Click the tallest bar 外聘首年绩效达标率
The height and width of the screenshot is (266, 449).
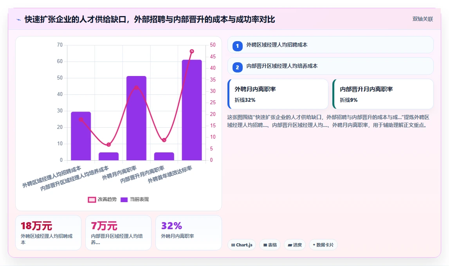(x=192, y=110)
